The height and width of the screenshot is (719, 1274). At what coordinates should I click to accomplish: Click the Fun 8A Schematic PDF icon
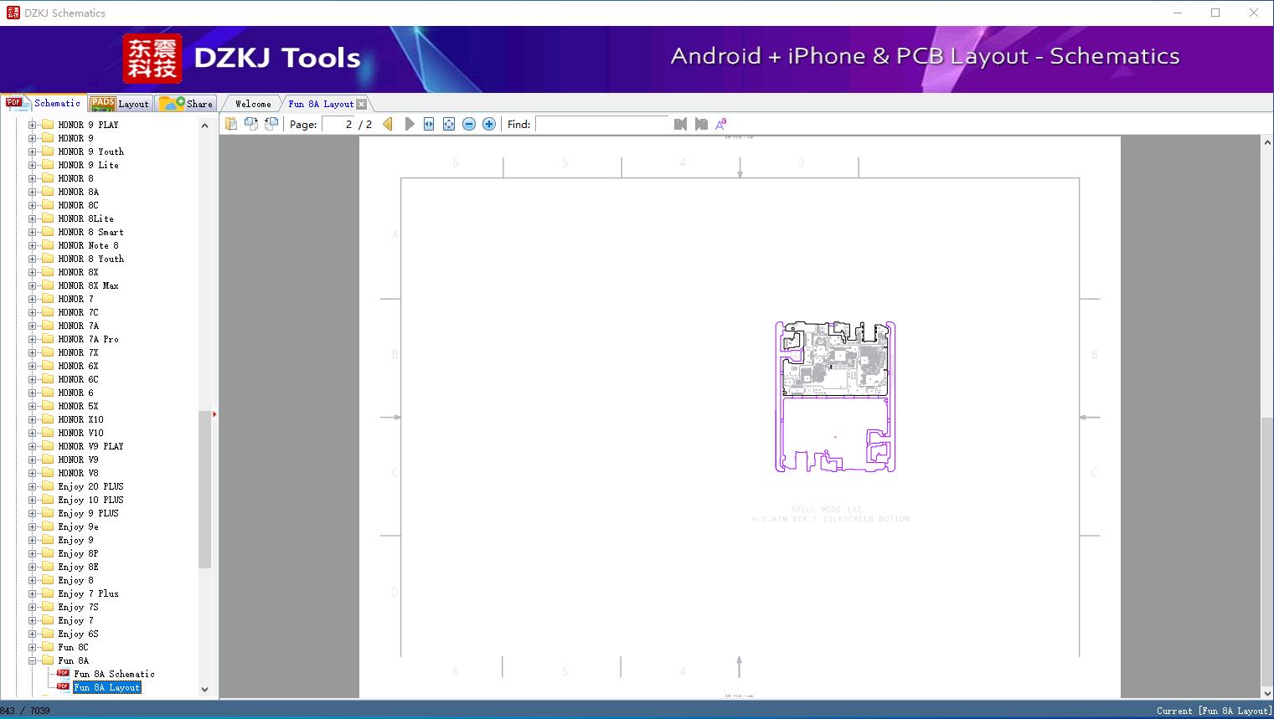(x=63, y=673)
